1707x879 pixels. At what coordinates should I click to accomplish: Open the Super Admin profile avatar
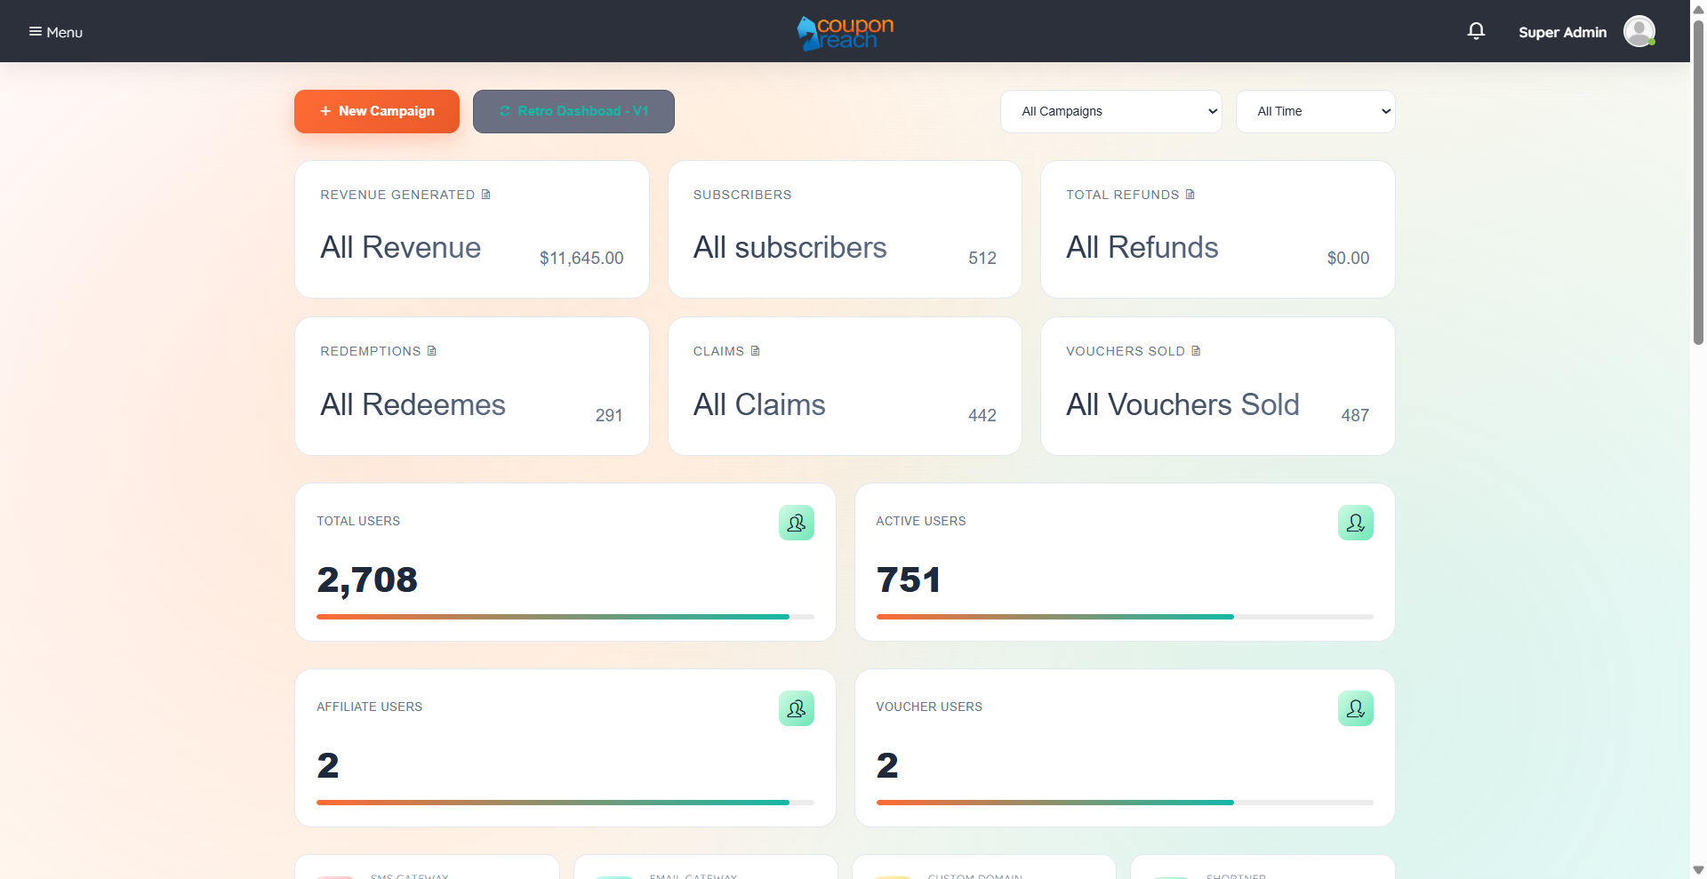[1639, 31]
